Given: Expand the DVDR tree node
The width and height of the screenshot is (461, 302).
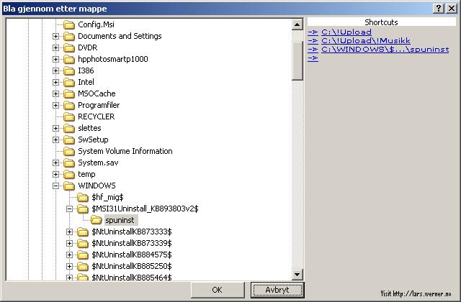Looking at the screenshot, I should coord(55,47).
